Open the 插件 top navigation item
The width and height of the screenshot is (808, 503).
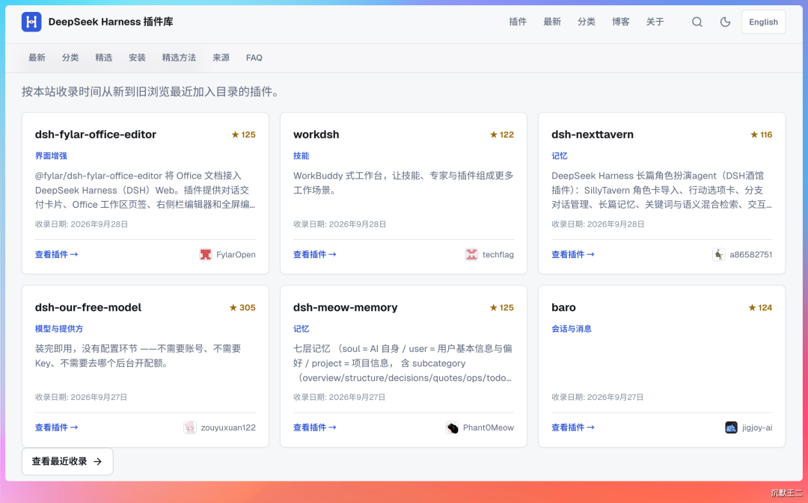[x=518, y=22]
